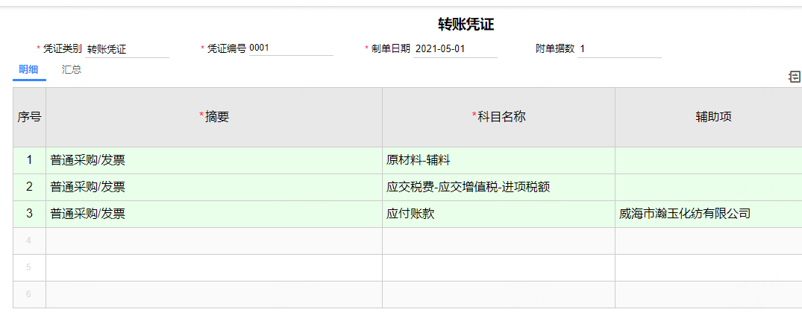The height and width of the screenshot is (318, 802).
Task: Edit the 凭证编号 0001 field
Action: coord(291,48)
